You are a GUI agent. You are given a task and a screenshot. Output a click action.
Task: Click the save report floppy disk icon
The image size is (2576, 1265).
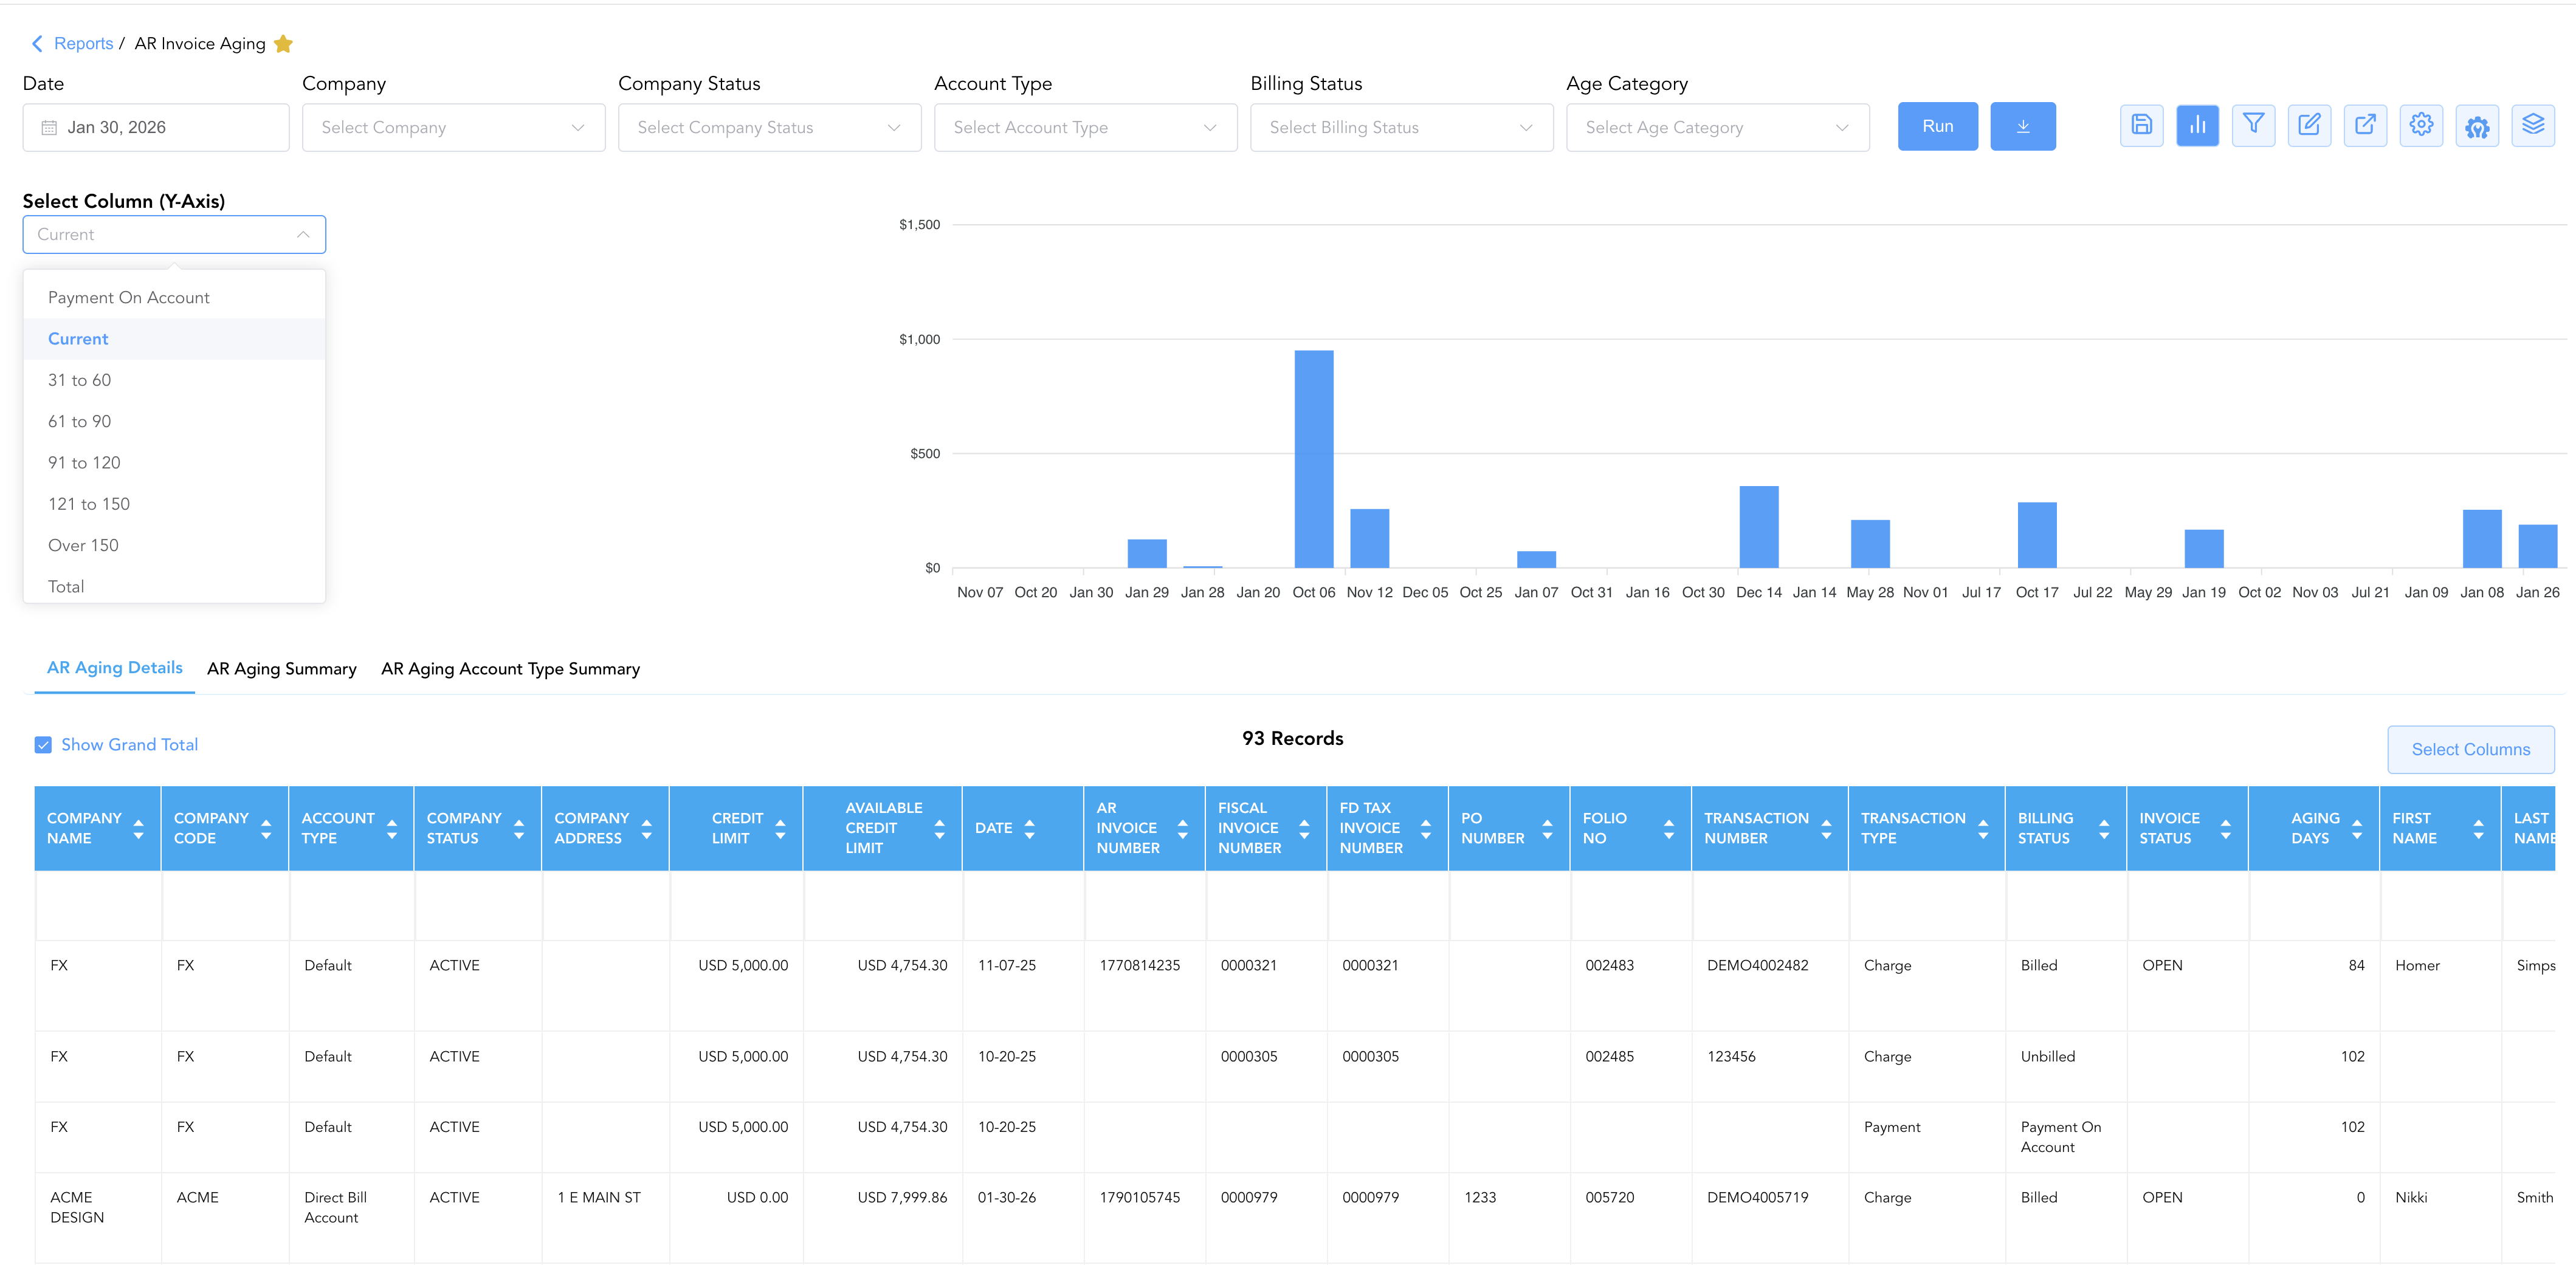(x=2141, y=126)
